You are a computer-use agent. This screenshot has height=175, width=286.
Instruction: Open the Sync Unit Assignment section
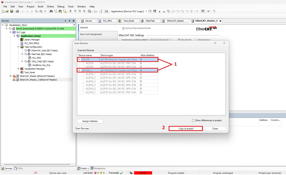coord(91,34)
